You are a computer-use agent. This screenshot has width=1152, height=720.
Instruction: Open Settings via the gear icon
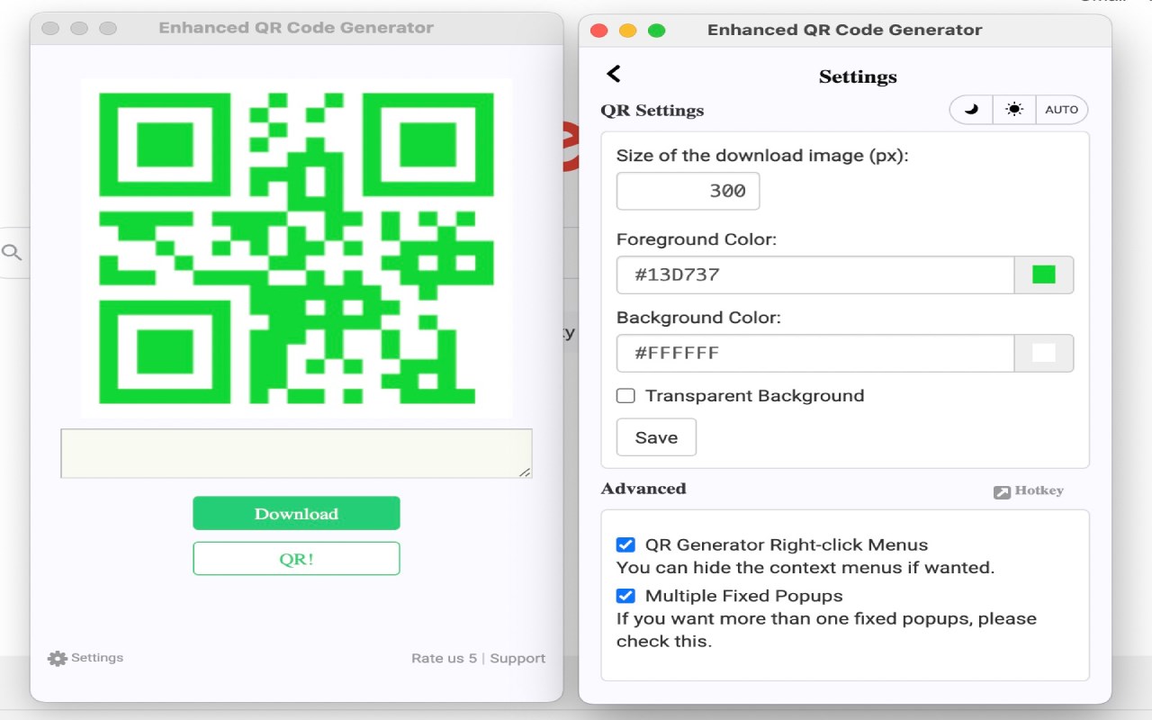58,658
